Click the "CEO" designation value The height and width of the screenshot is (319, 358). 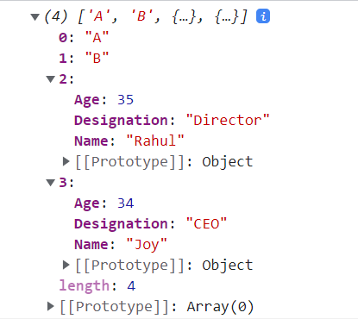(x=206, y=223)
